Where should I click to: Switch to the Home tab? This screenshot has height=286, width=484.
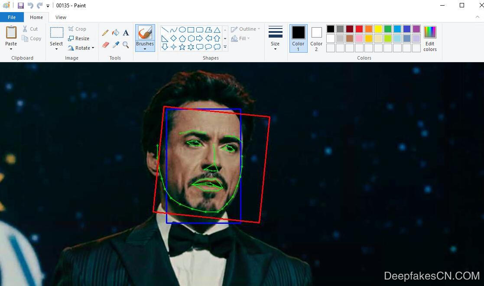pos(36,17)
